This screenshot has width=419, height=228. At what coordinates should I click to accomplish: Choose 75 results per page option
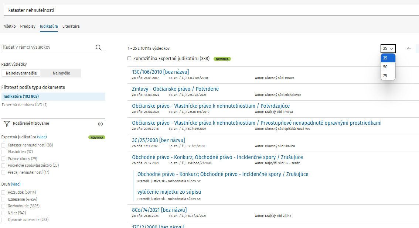(x=385, y=76)
